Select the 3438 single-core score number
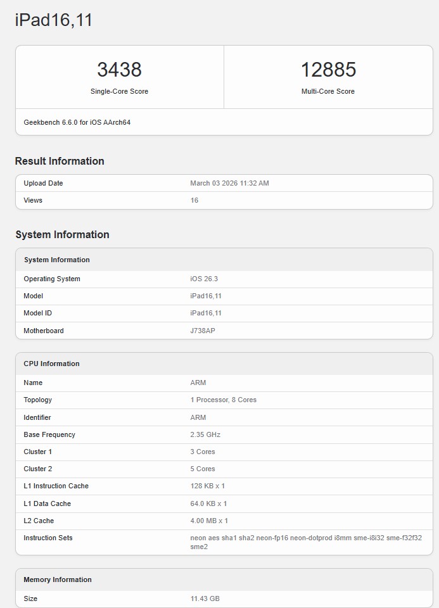The width and height of the screenshot is (439, 608). (119, 70)
